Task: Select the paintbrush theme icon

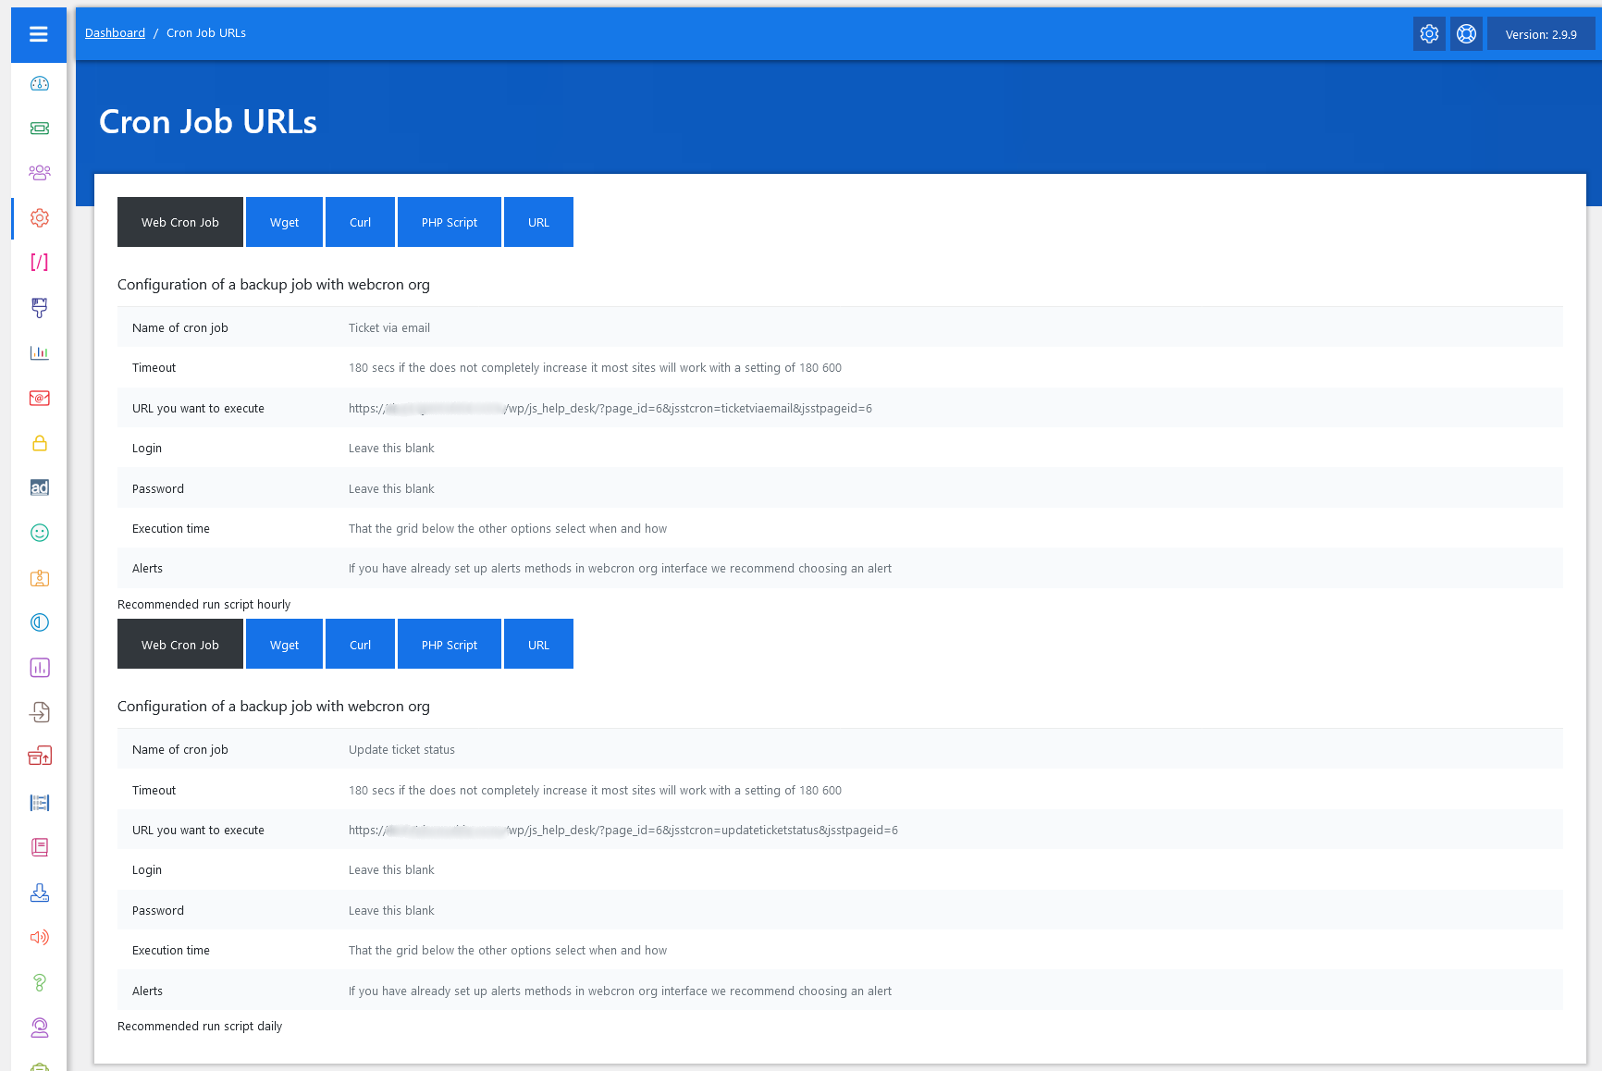Action: [39, 308]
